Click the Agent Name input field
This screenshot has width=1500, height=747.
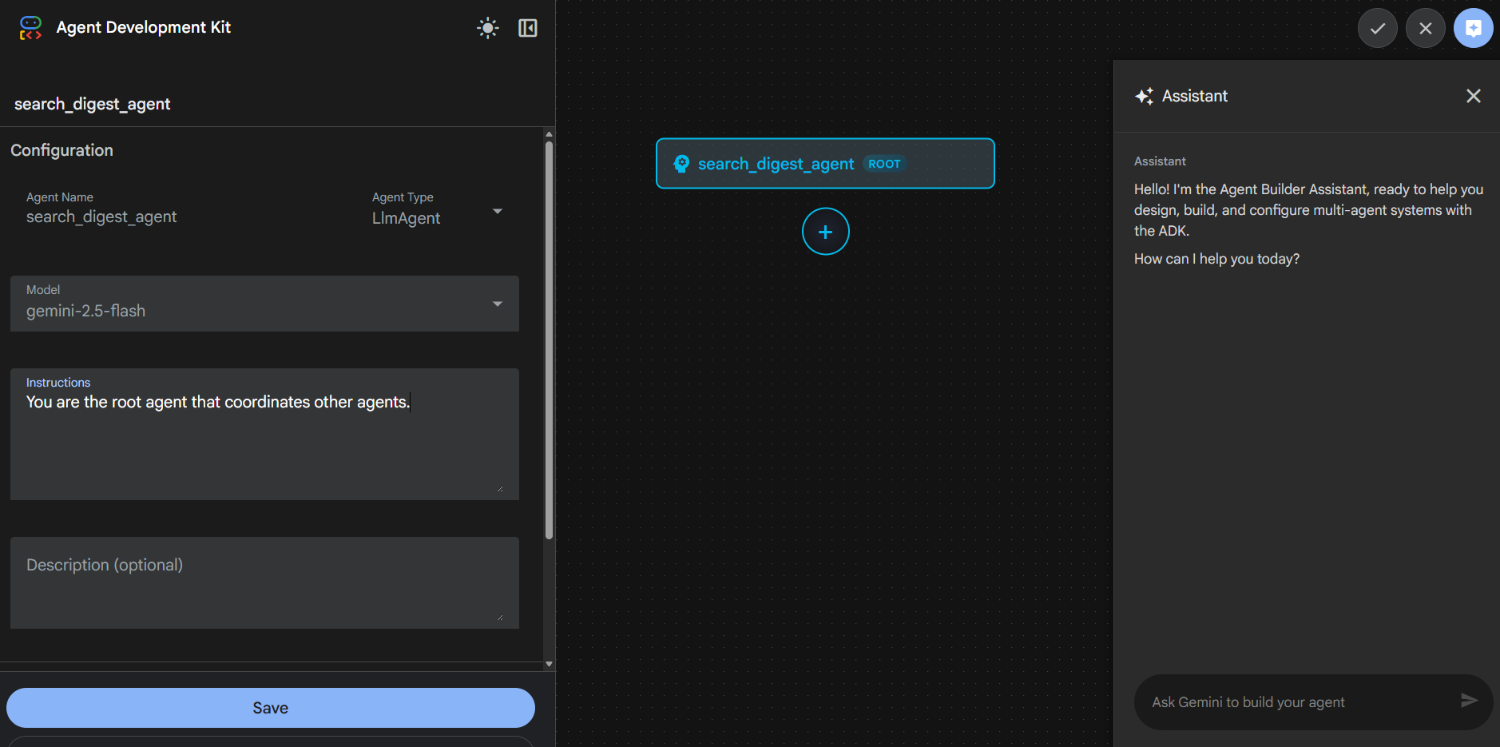tap(184, 217)
